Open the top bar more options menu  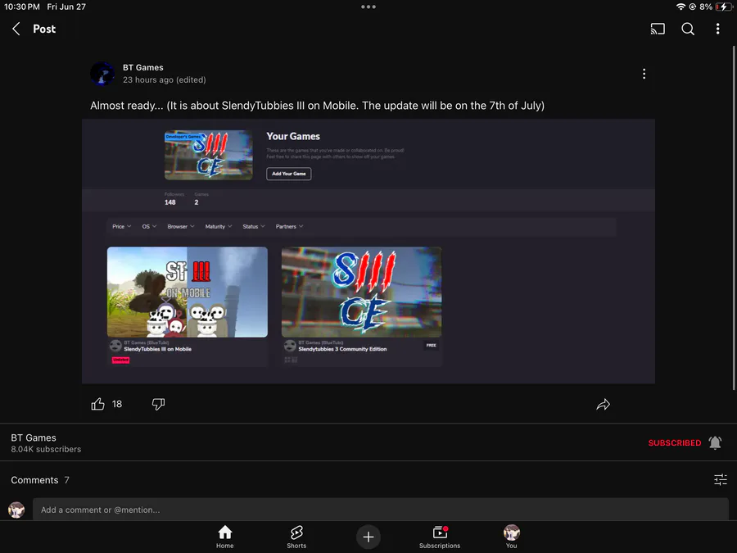(x=717, y=29)
